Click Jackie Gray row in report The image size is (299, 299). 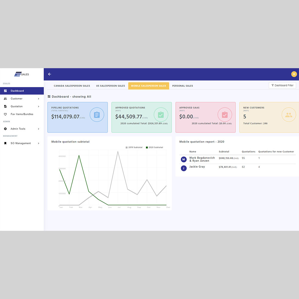point(197,167)
